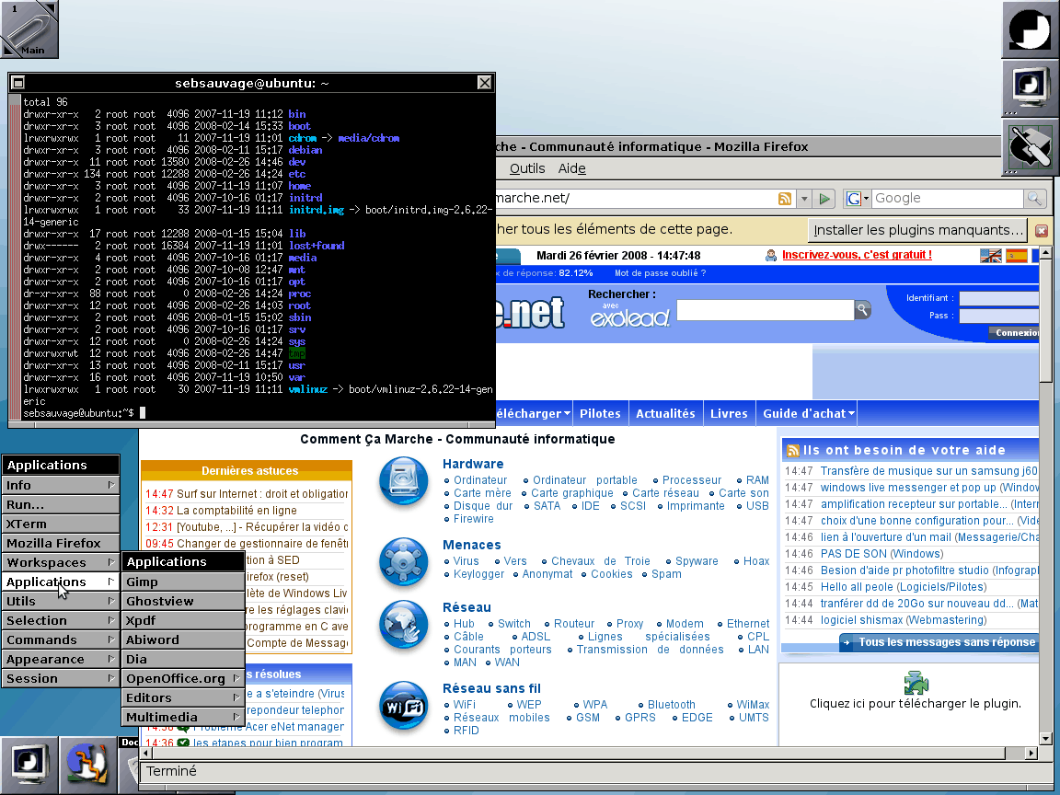Open the Processeur hardware link
The image size is (1060, 795).
coord(692,480)
